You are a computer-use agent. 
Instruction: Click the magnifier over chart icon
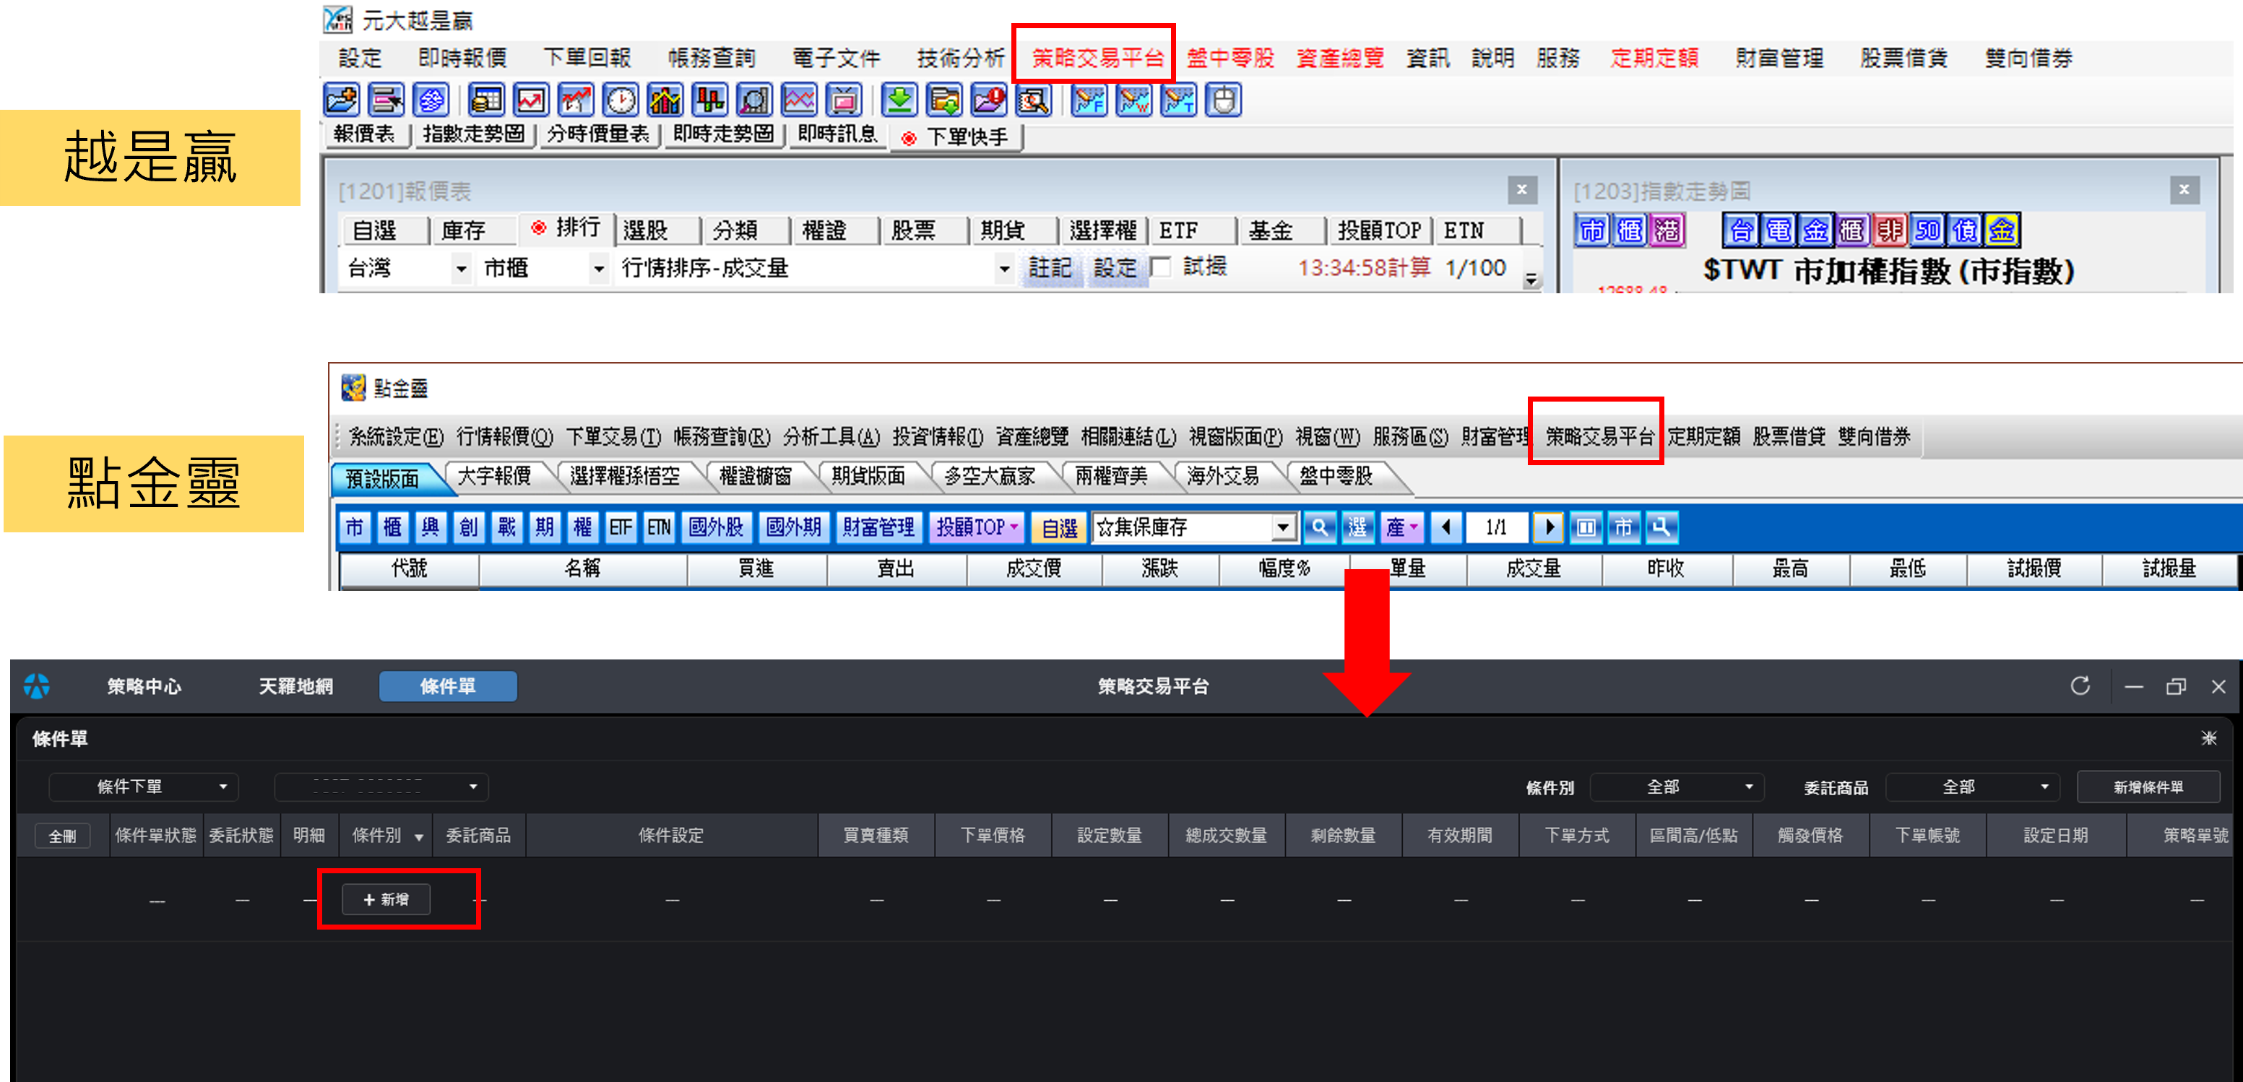[754, 100]
